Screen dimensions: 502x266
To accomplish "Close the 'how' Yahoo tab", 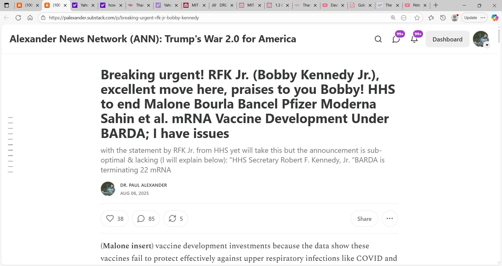I will [121, 5].
